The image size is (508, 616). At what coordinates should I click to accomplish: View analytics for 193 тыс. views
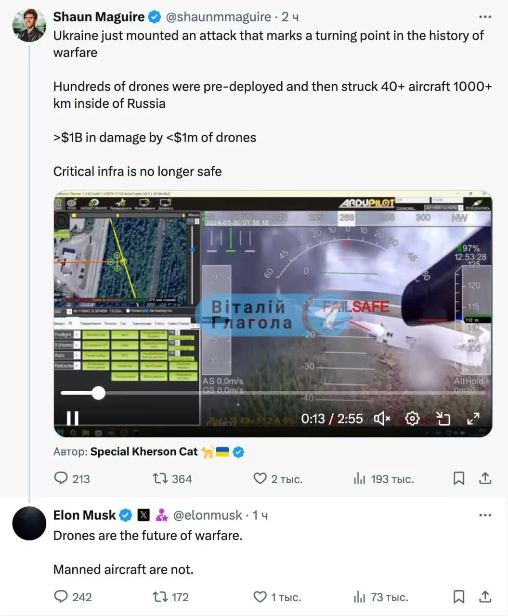click(384, 479)
